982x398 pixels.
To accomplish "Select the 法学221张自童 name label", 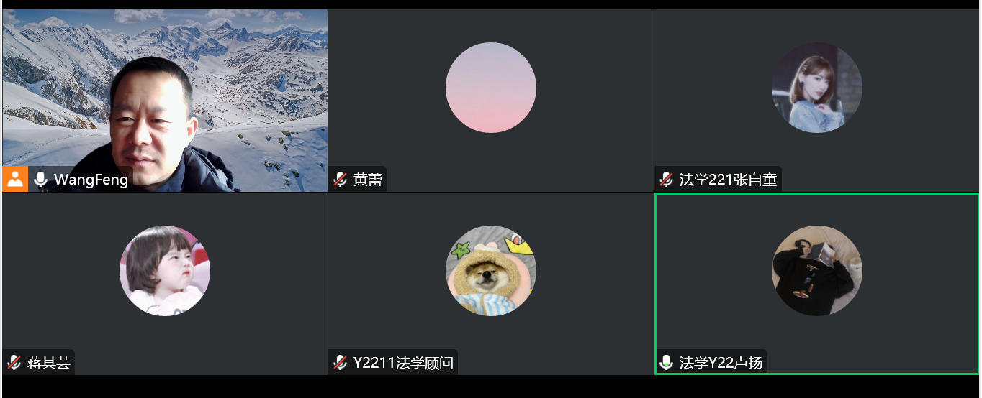I will (729, 180).
